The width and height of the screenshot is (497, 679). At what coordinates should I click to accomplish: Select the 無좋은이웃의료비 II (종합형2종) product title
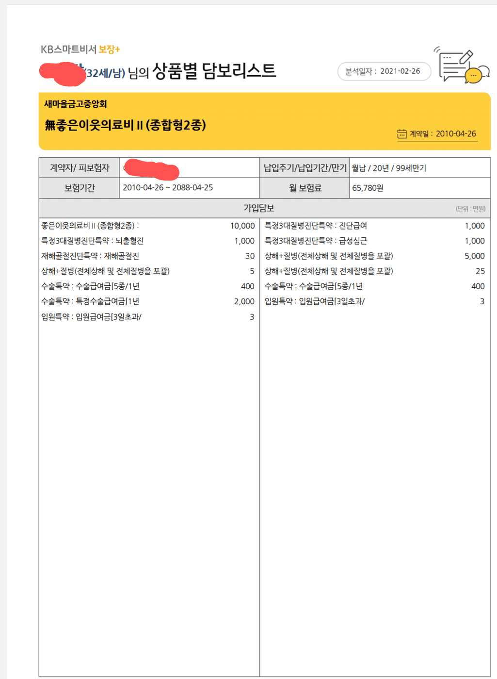coord(125,125)
